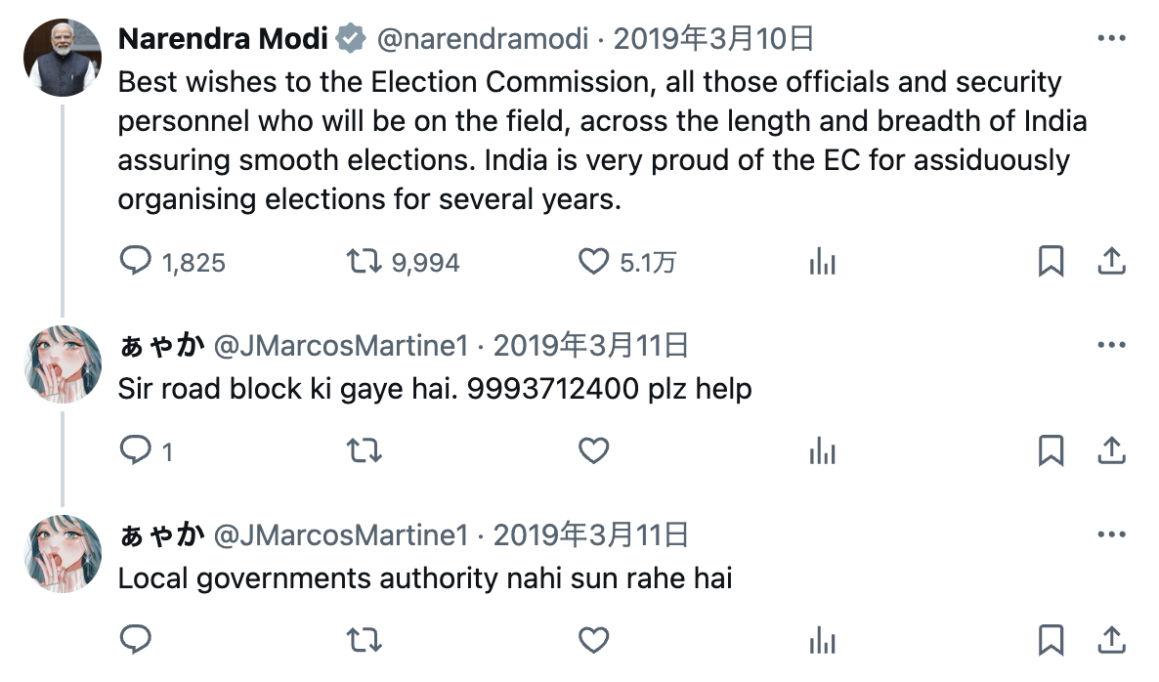Open more options on 'road block' reply
The height and width of the screenshot is (682, 1159).
click(1112, 345)
